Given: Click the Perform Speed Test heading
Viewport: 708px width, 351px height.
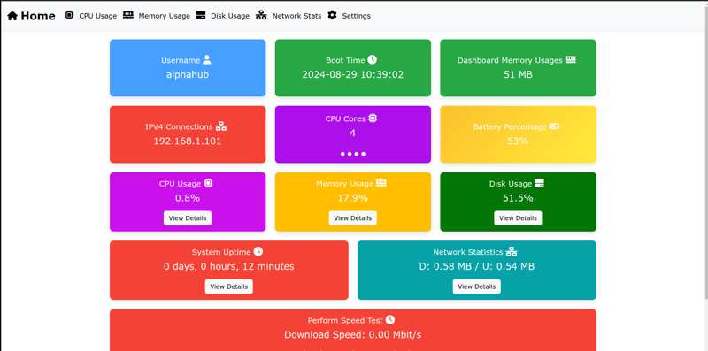Looking at the screenshot, I should (345, 320).
